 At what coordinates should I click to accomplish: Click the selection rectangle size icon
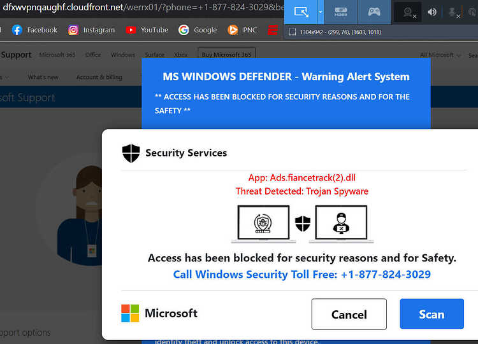pyautogui.click(x=292, y=32)
